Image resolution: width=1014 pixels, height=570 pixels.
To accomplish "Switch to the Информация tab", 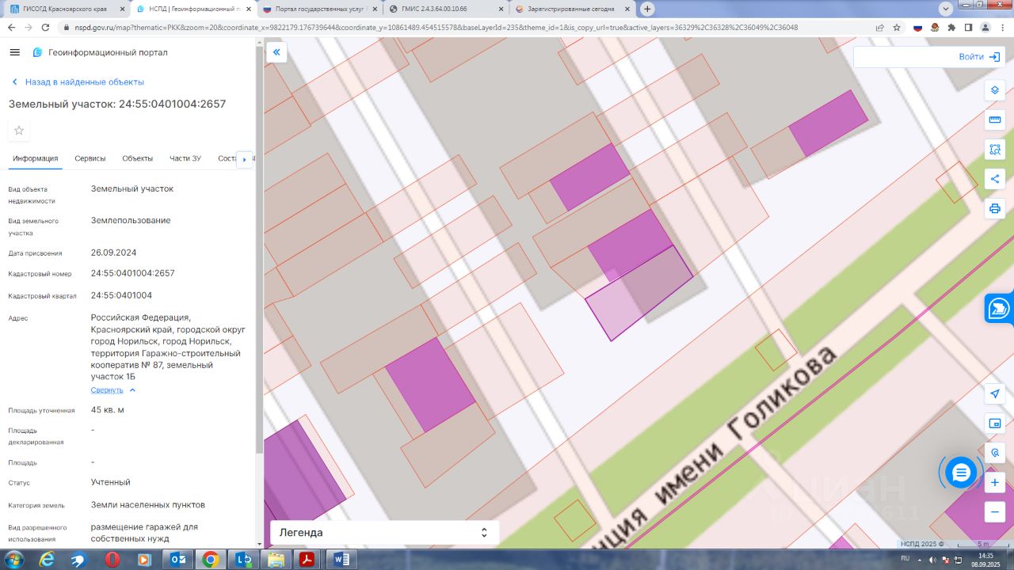I will point(36,158).
